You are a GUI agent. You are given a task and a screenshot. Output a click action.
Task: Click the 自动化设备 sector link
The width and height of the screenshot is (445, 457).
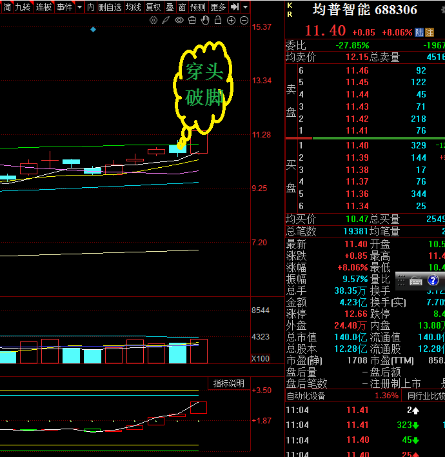tap(306, 396)
